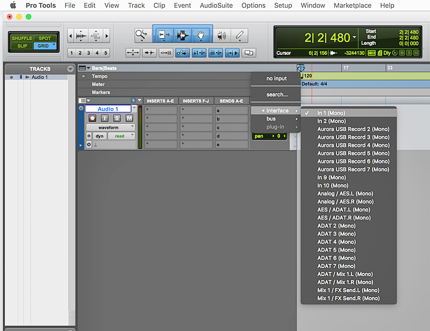Image resolution: width=430 pixels, height=331 pixels.
Task: Open Audio 1 playlist selector arrow
Action: (x=134, y=108)
